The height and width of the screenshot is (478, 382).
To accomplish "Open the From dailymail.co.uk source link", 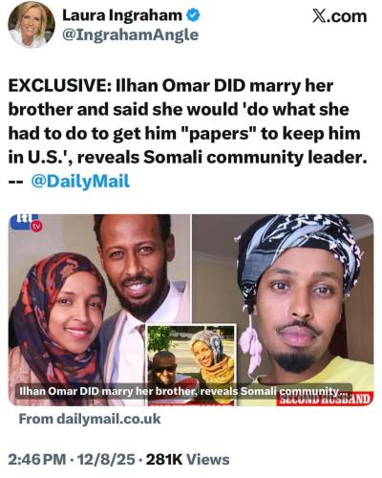I will [90, 419].
